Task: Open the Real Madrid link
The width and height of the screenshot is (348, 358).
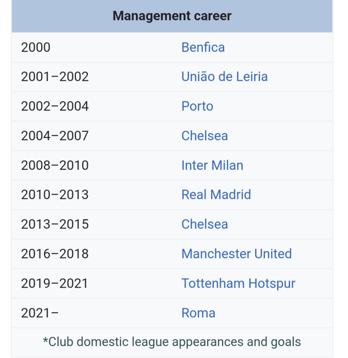Action: [216, 195]
